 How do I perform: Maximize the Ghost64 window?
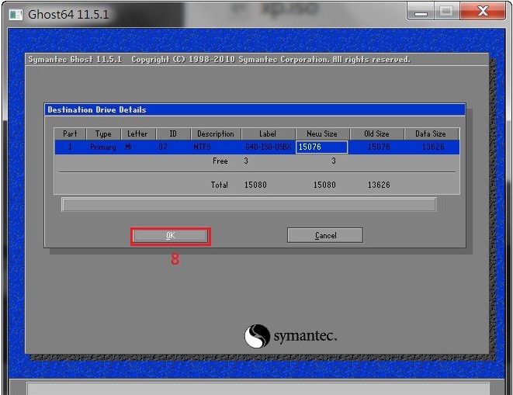click(446, 12)
